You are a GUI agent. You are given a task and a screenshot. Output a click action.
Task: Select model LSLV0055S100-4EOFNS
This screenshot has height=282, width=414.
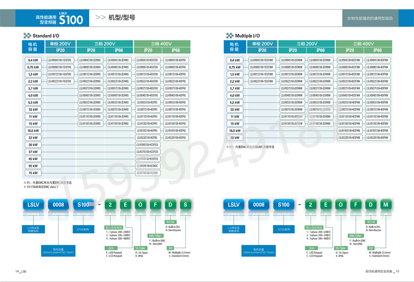click(147, 102)
